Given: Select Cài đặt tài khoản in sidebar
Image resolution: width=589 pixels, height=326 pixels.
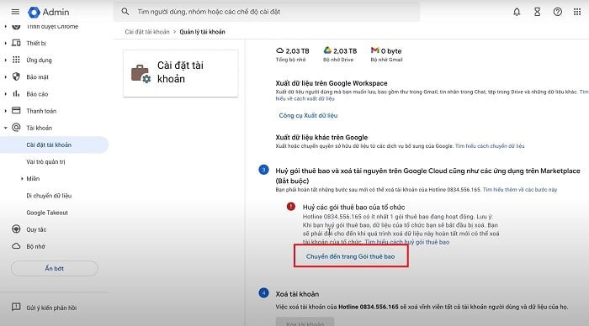Looking at the screenshot, I should [54, 145].
